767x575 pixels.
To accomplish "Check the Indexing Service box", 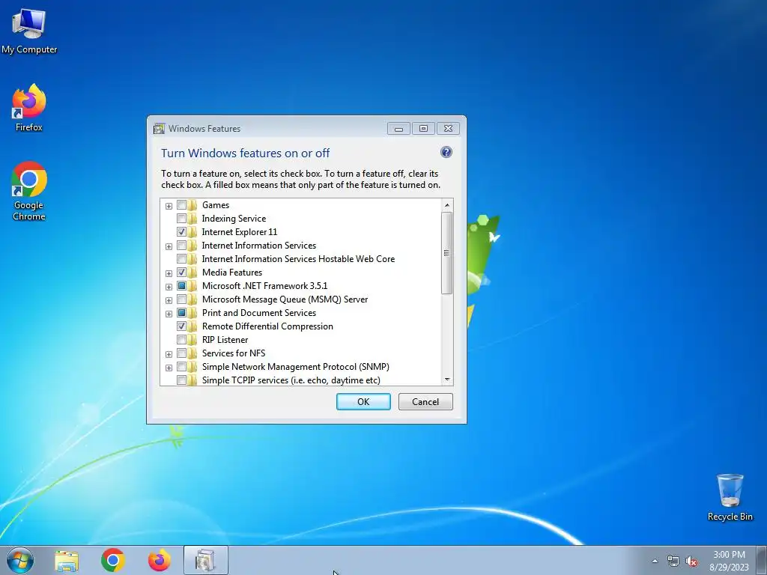I will (x=181, y=219).
